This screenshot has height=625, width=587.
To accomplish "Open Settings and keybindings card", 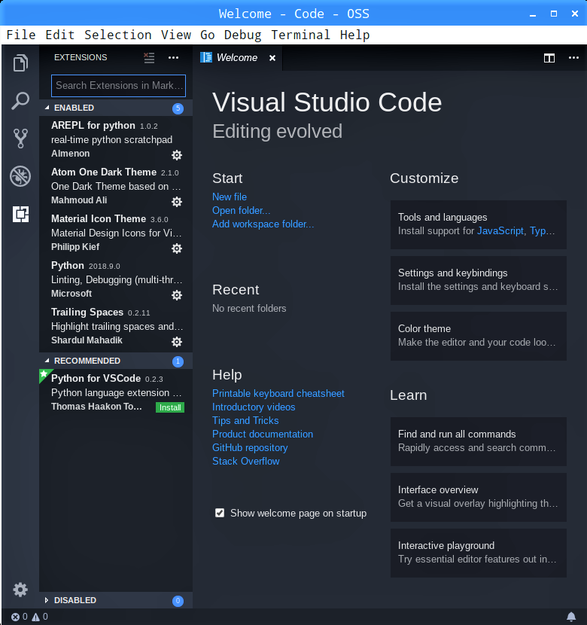I will pyautogui.click(x=479, y=281).
